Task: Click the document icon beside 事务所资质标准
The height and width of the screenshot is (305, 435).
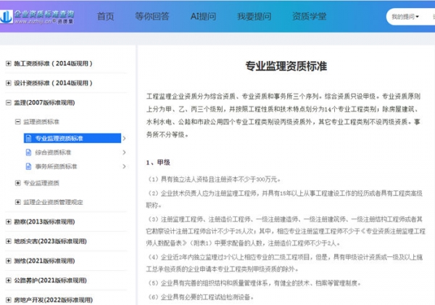Action: [28, 167]
